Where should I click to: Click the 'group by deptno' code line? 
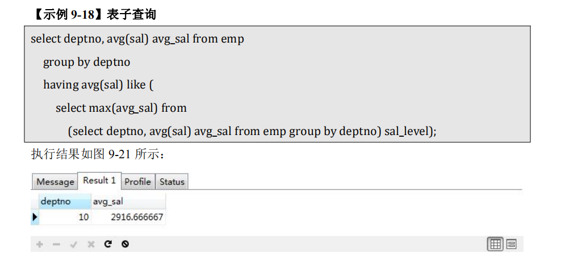pos(87,62)
